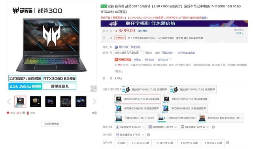Select the first product thumbnail image
Screen dimensions: 253x149
point(20,102)
